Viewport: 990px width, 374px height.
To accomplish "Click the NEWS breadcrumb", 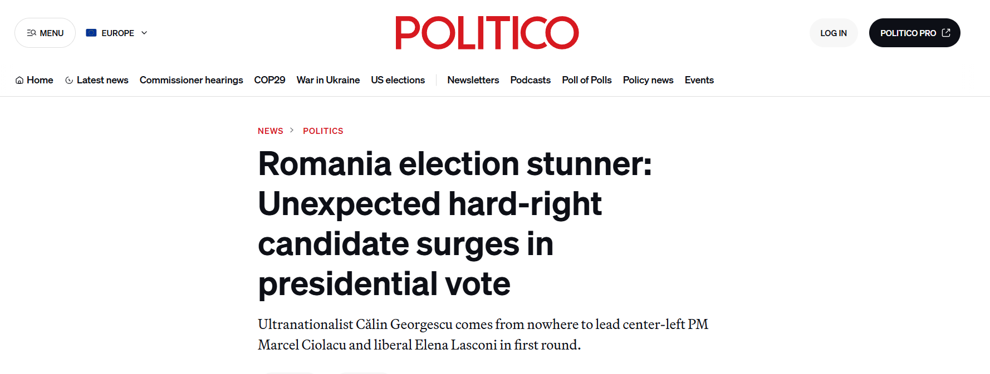I will [x=270, y=131].
